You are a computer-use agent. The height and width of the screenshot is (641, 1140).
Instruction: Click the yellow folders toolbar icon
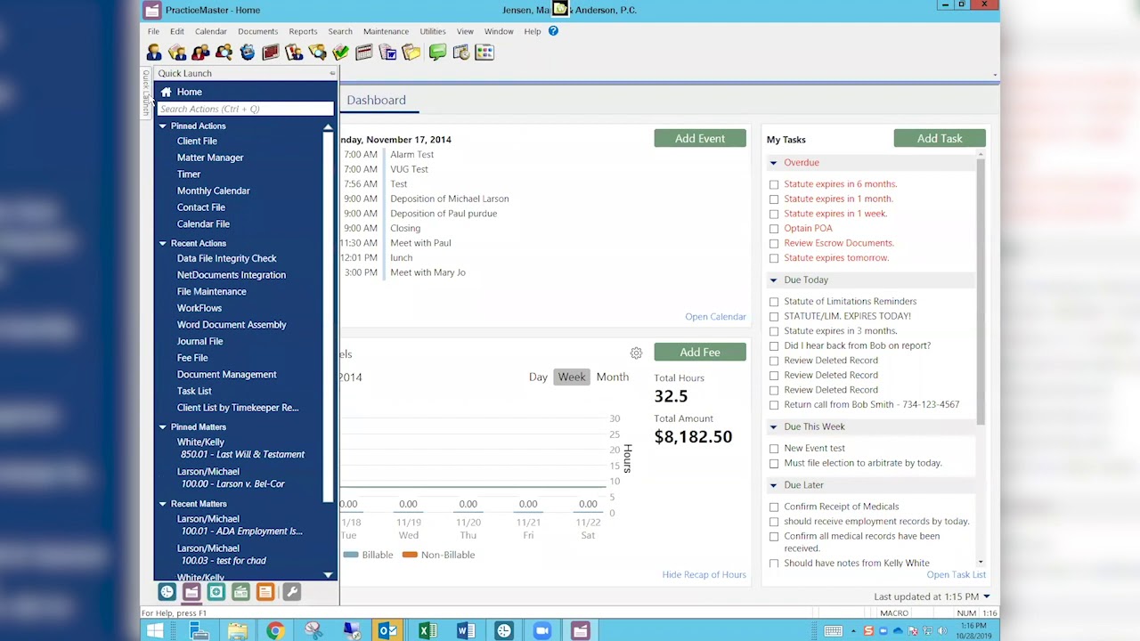coord(411,53)
